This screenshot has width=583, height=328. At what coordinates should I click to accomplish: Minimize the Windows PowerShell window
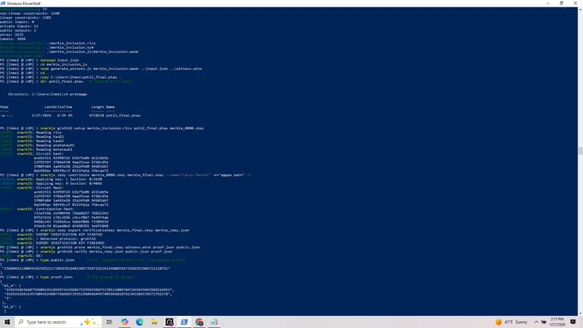(548, 3)
